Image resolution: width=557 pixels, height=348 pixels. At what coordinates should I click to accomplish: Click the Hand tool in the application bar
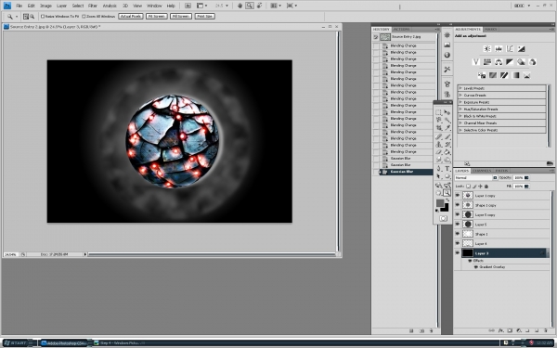coord(240,6)
